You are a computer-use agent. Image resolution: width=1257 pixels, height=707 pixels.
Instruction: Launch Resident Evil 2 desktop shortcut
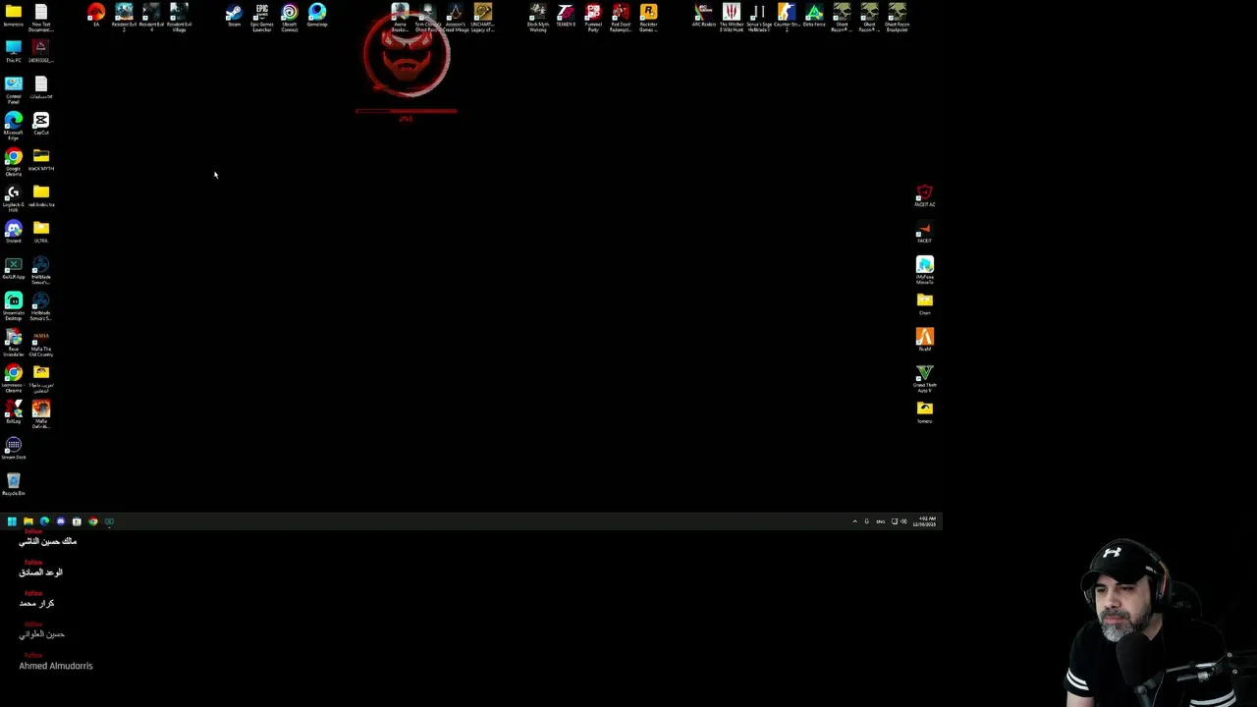coord(124,17)
